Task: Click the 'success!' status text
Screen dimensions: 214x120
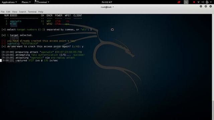Action: tap(79, 55)
